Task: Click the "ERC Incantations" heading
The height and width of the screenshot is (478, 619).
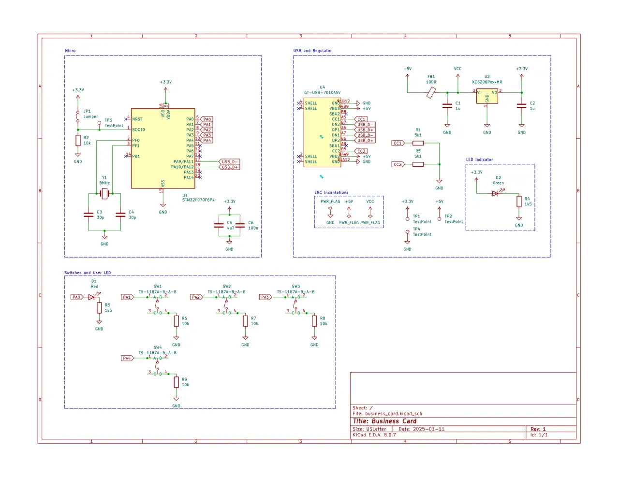Action: 331,192
